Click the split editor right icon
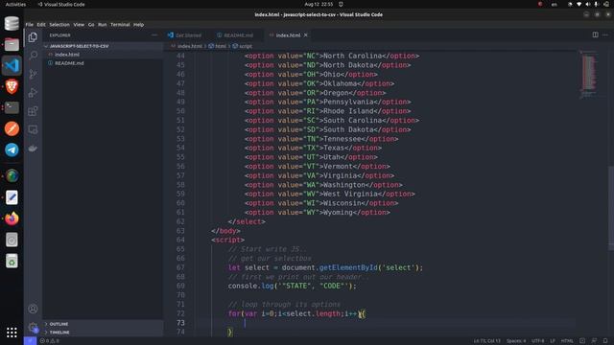614x345 pixels. (x=595, y=34)
